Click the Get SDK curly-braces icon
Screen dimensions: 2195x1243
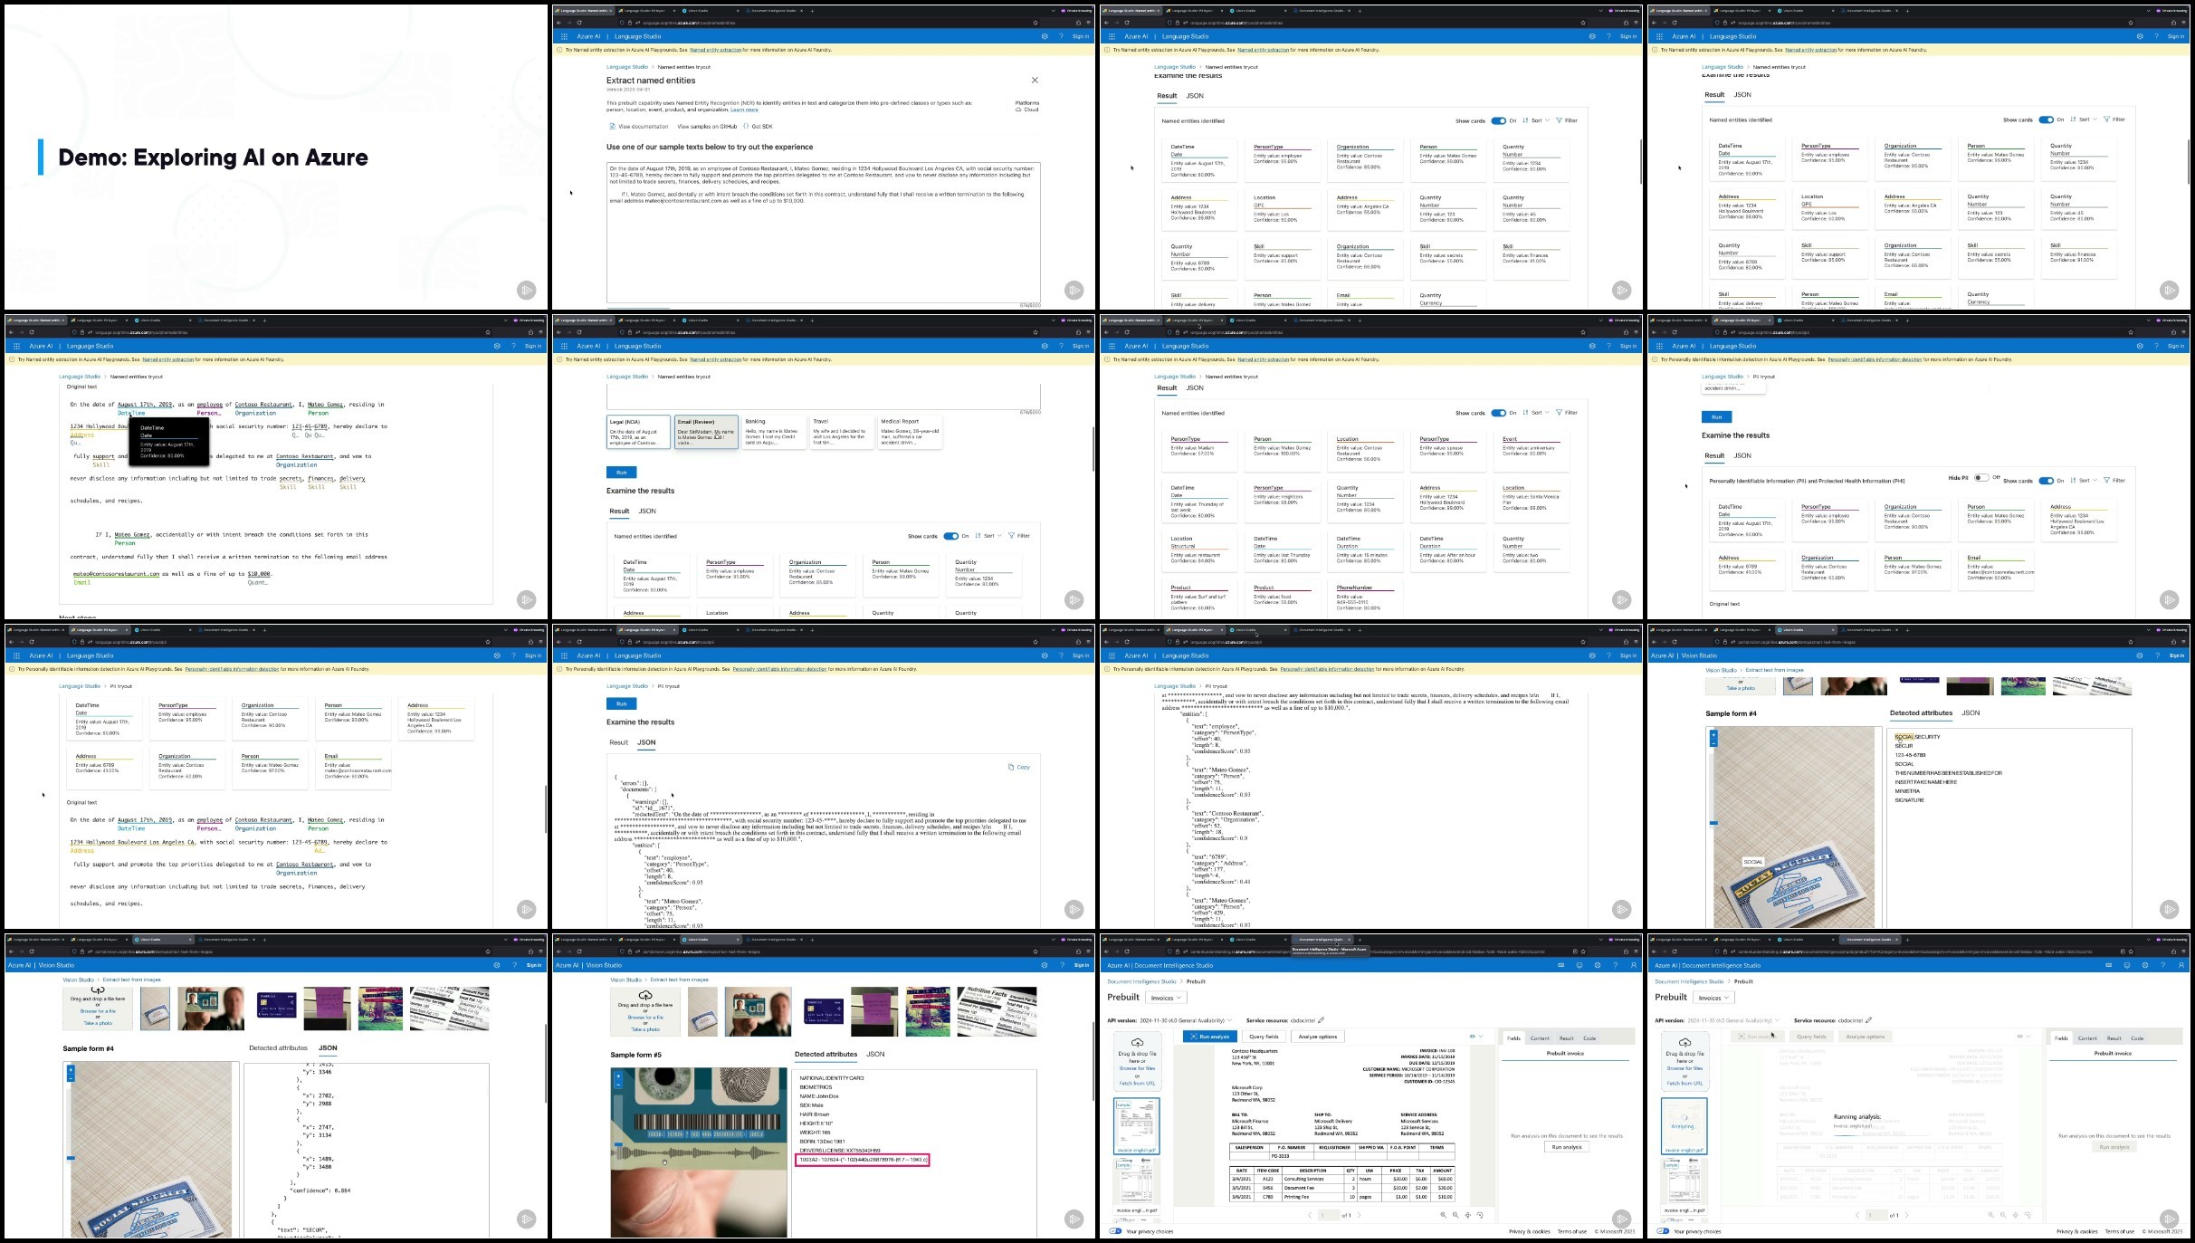tap(746, 127)
